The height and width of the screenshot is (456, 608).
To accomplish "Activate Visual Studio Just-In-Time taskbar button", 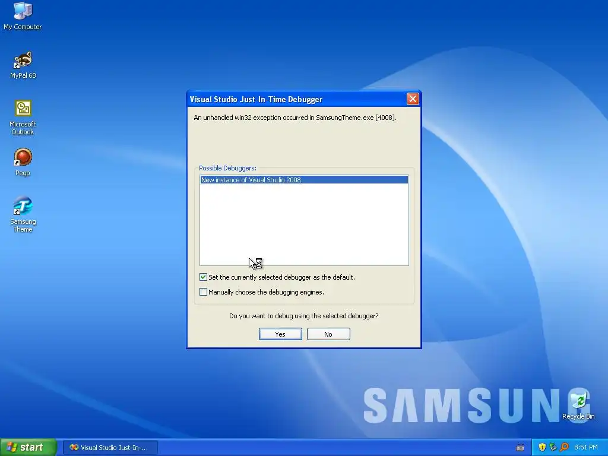I will [x=110, y=448].
